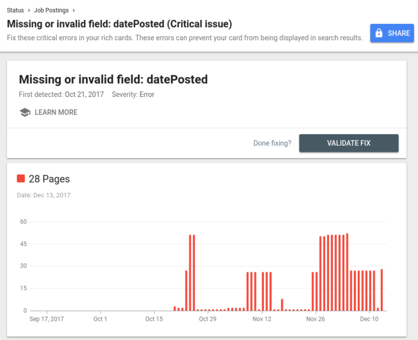Viewport: 418px width, 340px height.
Task: Click the red legend square beside 28 Pages
Action: (x=21, y=178)
